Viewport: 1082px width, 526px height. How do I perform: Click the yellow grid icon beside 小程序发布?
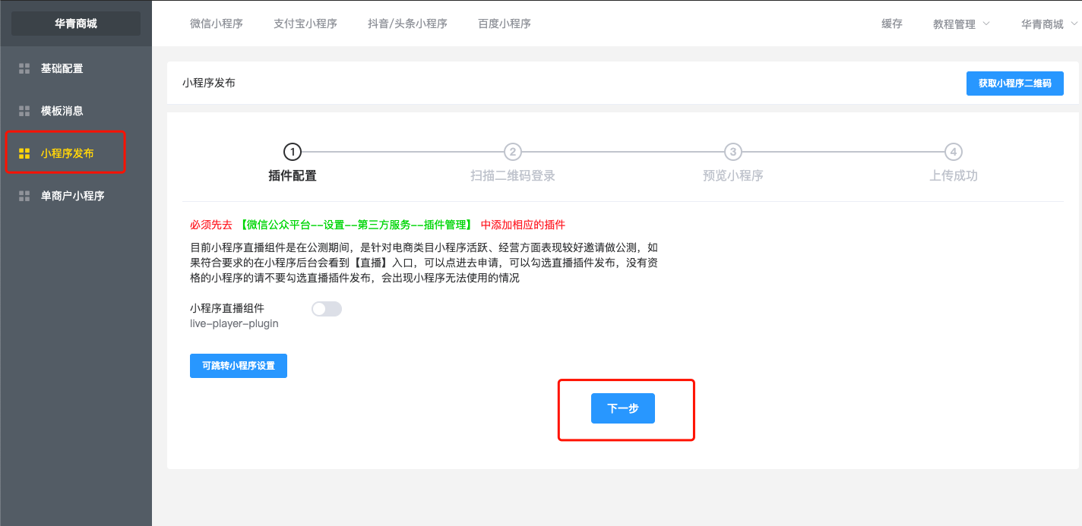click(24, 153)
